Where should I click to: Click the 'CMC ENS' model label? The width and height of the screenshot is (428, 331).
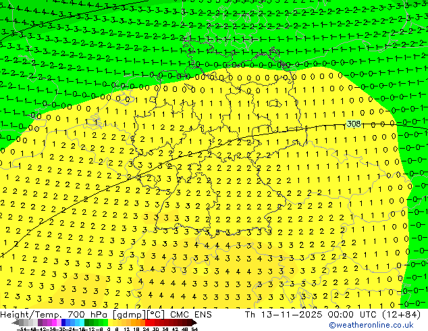pyautogui.click(x=191, y=315)
